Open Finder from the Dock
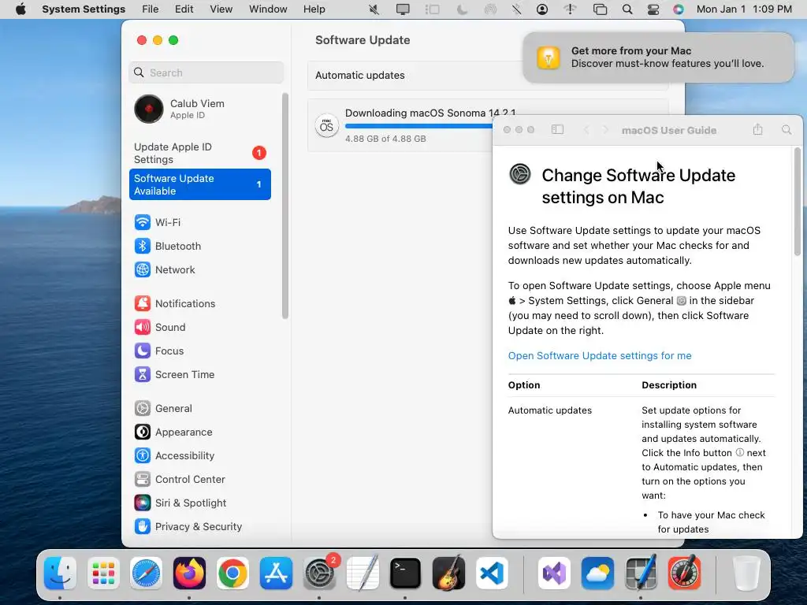This screenshot has width=807, height=605. click(x=60, y=573)
